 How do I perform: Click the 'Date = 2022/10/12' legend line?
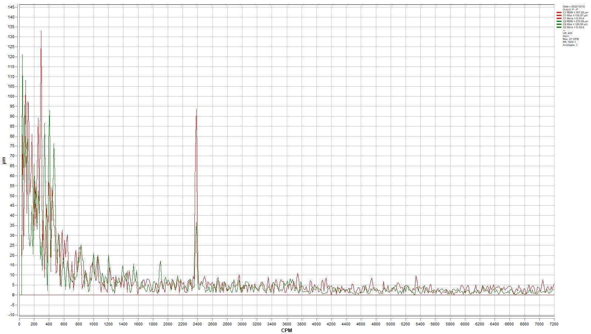(x=574, y=7)
